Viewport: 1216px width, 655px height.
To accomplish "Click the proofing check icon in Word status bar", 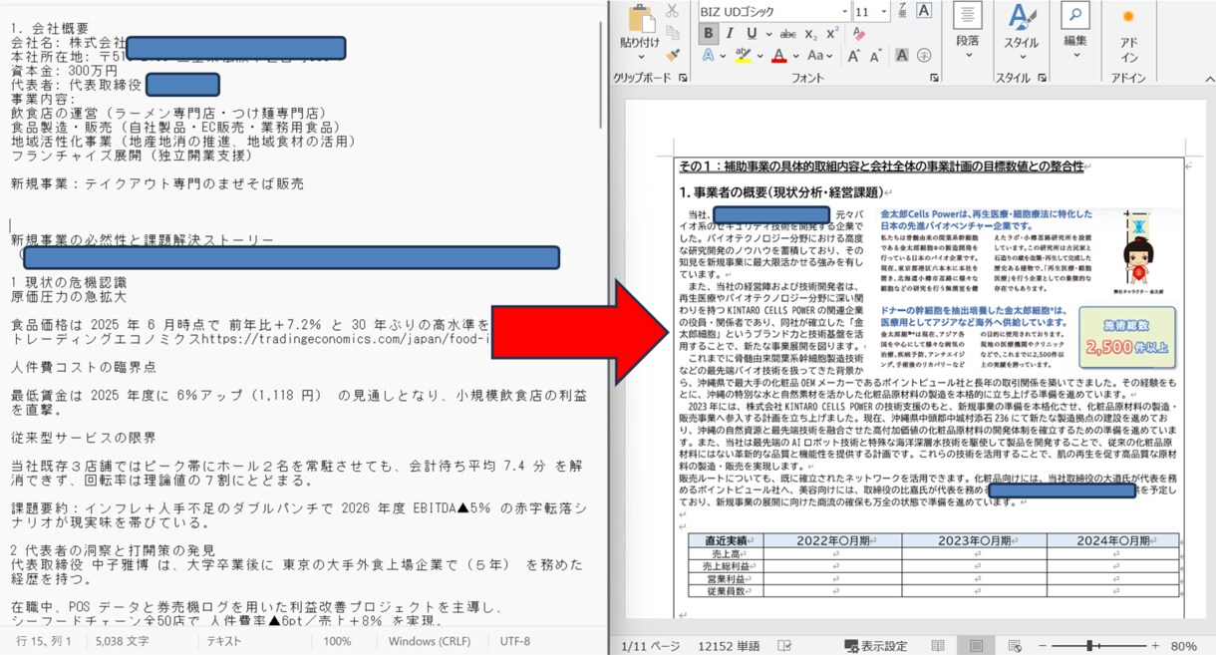I will point(784,646).
